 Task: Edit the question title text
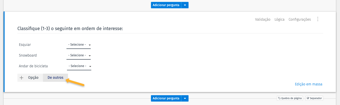70,29
